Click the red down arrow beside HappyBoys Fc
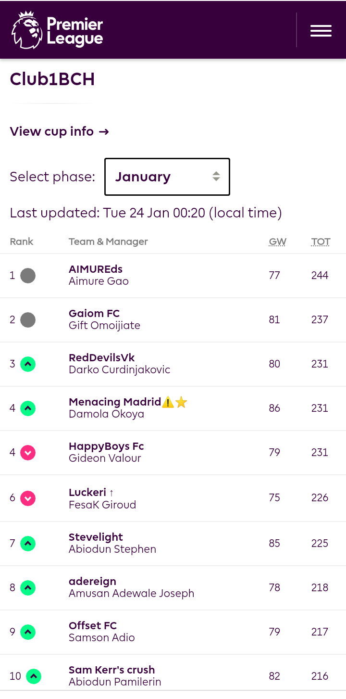Image resolution: width=346 pixels, height=699 pixels. [28, 453]
